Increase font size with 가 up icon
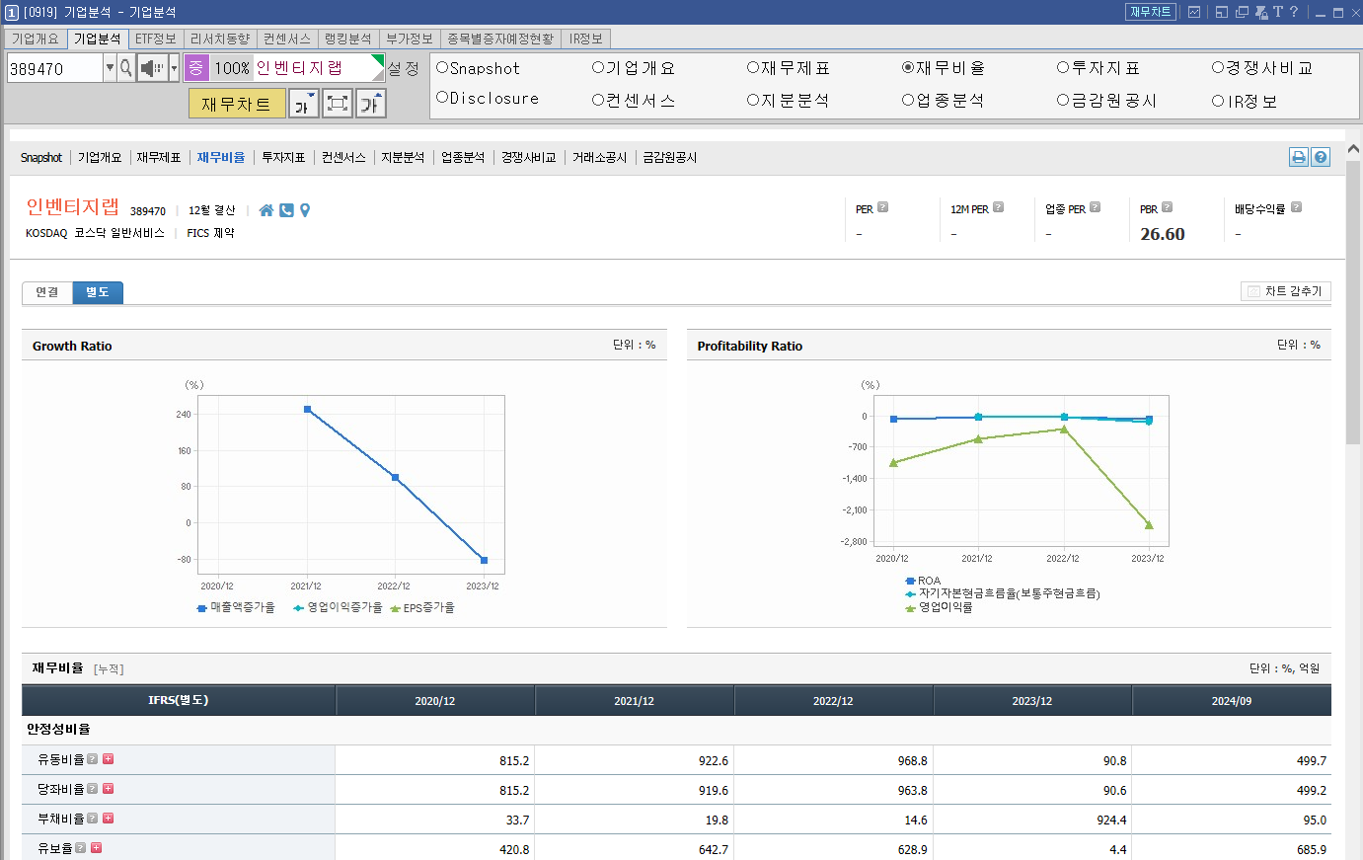The width and height of the screenshot is (1363, 860). (371, 104)
